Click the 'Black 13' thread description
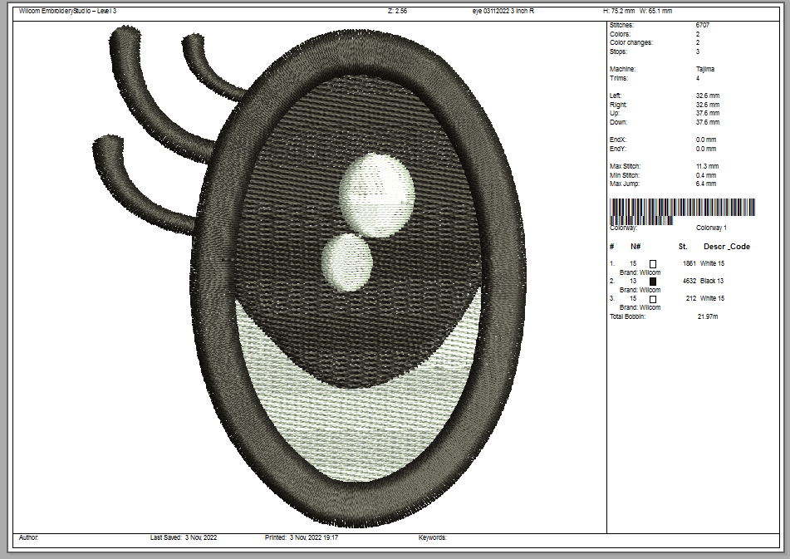The image size is (790, 559). [x=712, y=282]
